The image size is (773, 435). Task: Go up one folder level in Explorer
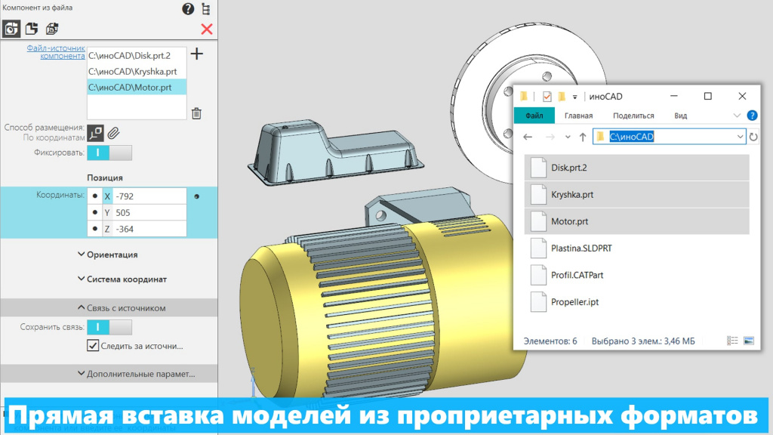(582, 137)
